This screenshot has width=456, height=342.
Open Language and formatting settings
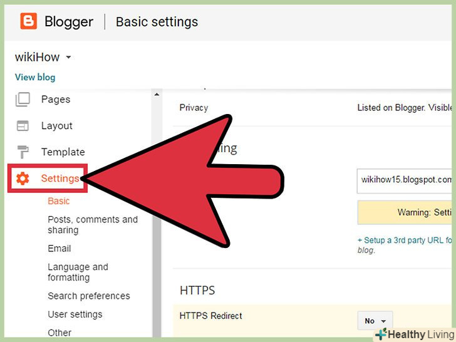click(x=78, y=272)
